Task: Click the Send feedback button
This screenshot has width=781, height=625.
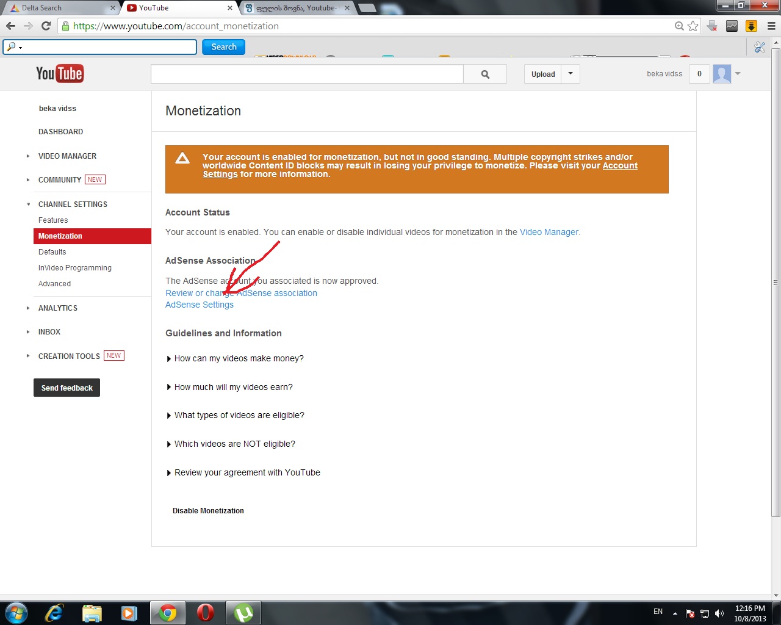Action: click(67, 388)
